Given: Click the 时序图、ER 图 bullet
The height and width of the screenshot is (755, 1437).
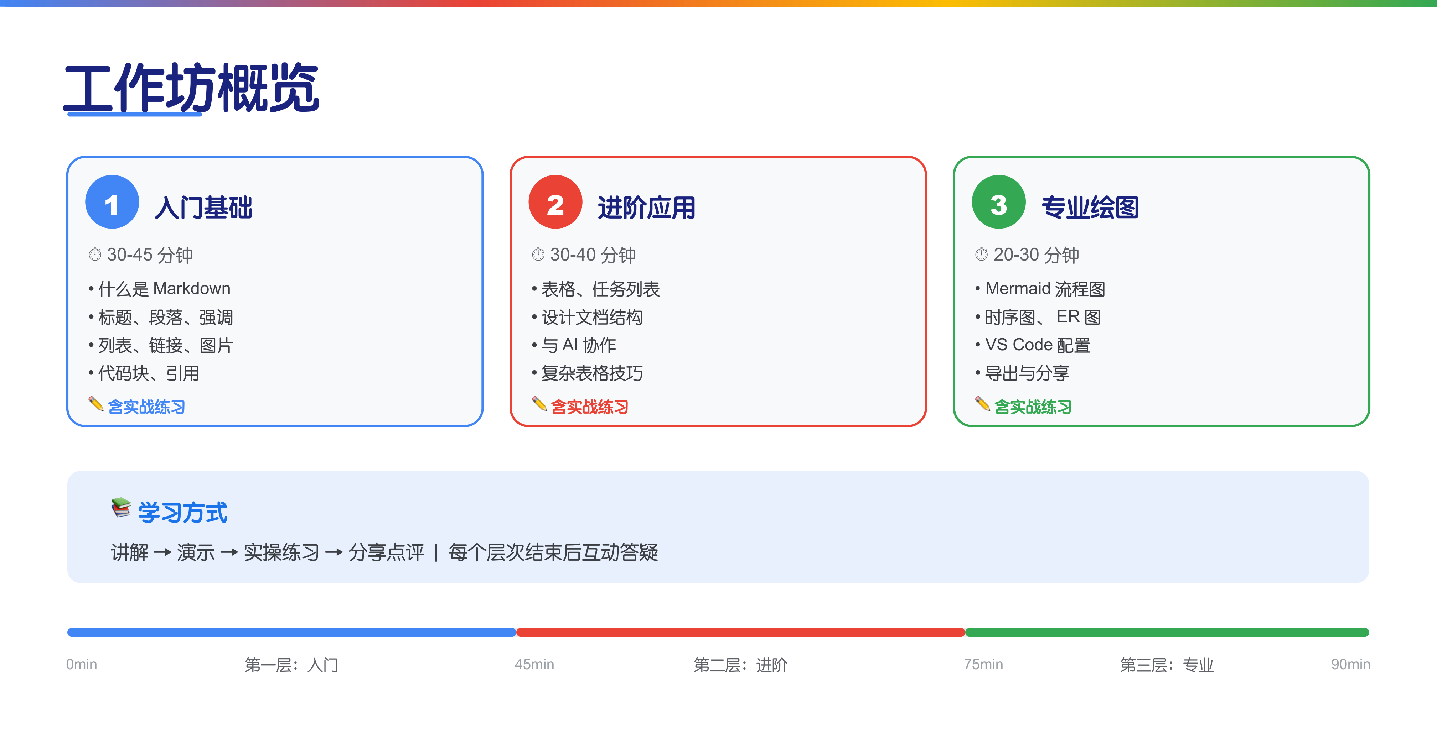Looking at the screenshot, I should pyautogui.click(x=1038, y=317).
